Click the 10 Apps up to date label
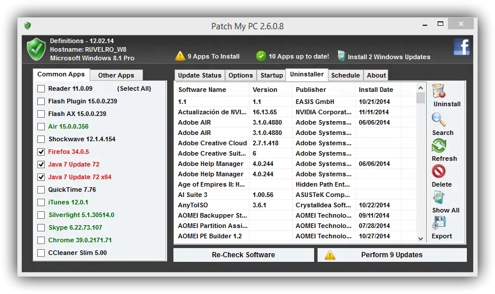Viewport: 495px width, 294px height. pyautogui.click(x=299, y=56)
